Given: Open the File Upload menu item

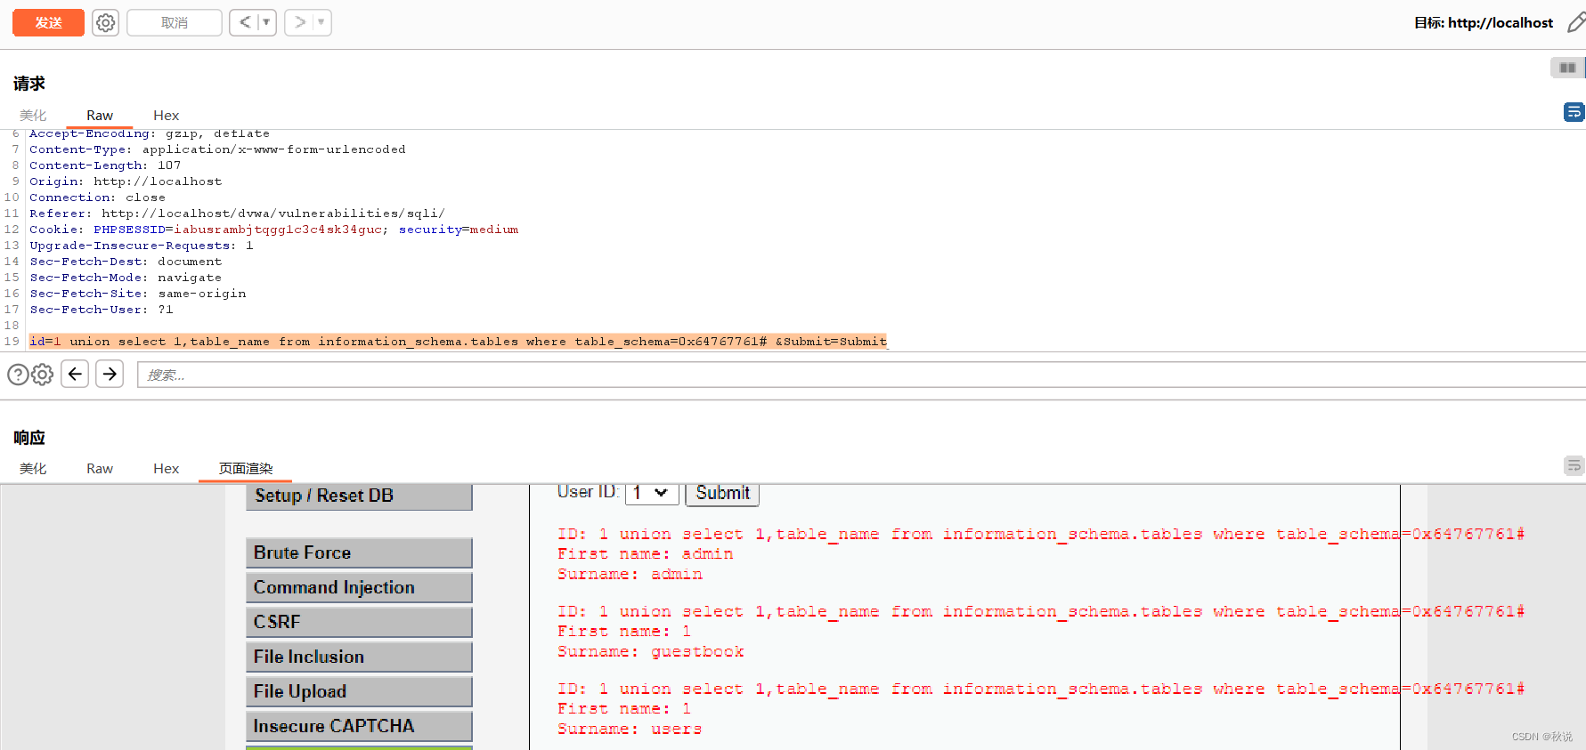Looking at the screenshot, I should 359,691.
